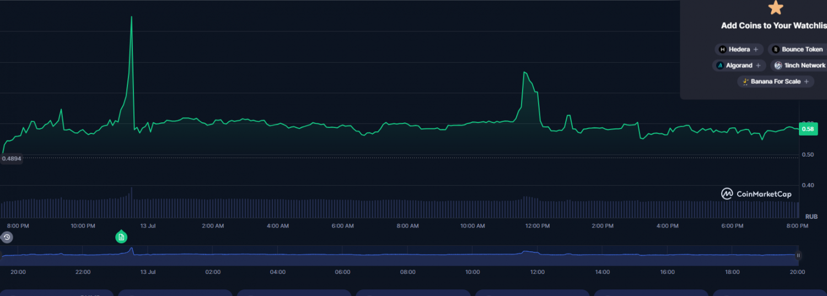Click the Hedera coin logo
The height and width of the screenshot is (296, 827).
(x=722, y=50)
